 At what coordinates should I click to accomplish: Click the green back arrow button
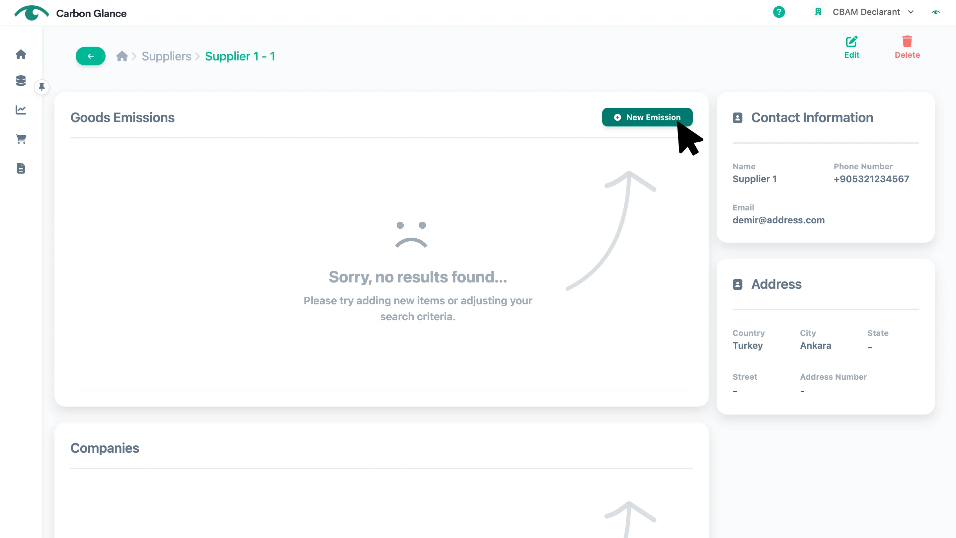point(91,56)
